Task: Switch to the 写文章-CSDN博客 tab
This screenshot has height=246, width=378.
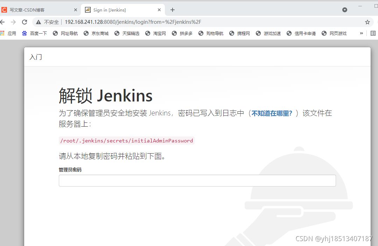Action: [x=38, y=10]
